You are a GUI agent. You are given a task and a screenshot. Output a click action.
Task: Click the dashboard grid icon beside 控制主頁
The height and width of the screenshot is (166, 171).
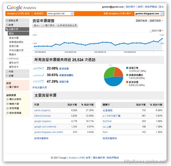pos(7,21)
